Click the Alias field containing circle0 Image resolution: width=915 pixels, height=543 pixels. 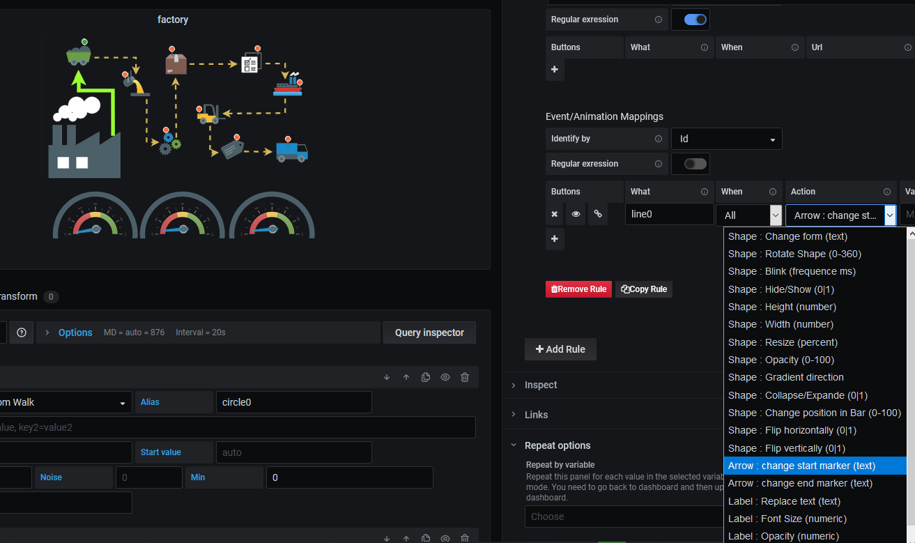pos(293,402)
